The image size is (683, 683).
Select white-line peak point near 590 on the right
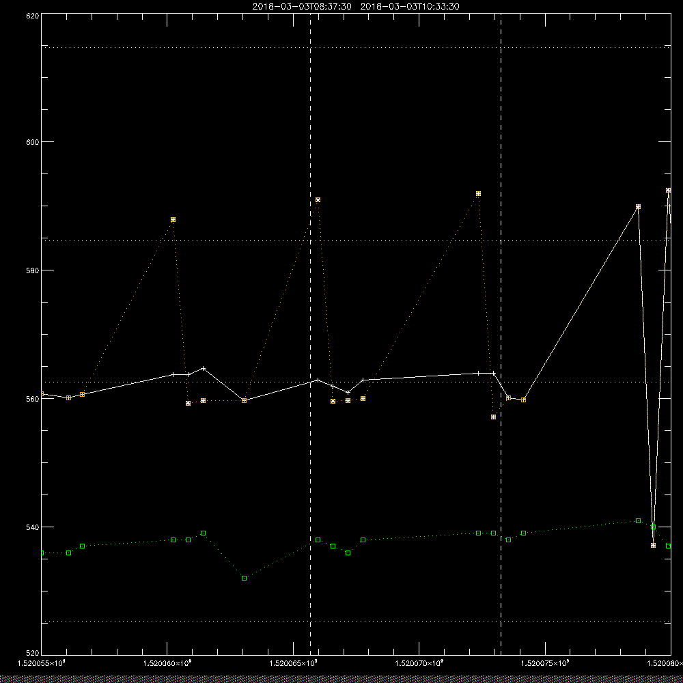638,206
